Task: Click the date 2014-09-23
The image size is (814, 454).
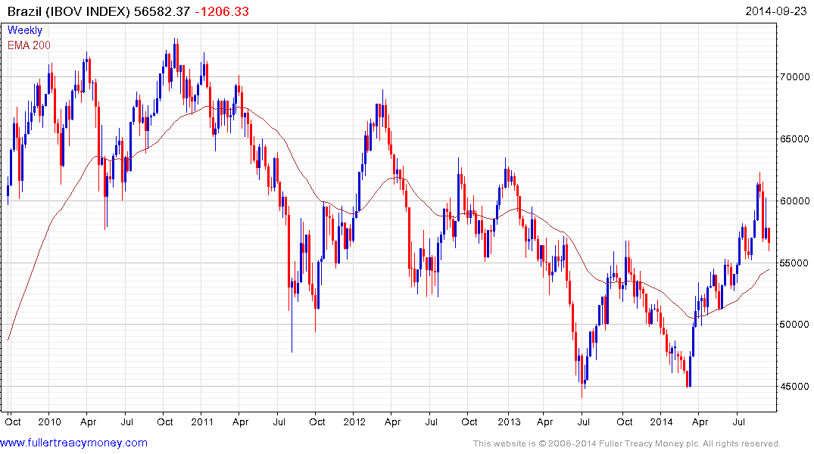Action: (776, 11)
